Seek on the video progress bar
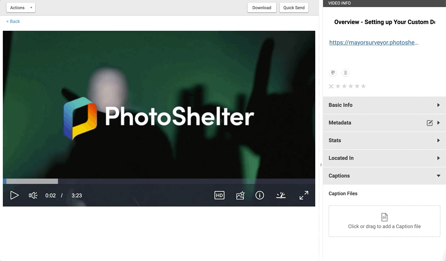Viewport: 446px width, 261px height. coord(159,181)
